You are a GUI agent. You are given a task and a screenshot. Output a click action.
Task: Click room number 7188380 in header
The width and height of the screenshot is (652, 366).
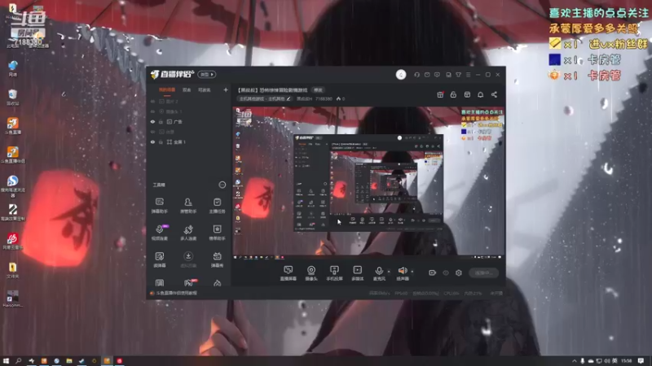click(x=324, y=98)
